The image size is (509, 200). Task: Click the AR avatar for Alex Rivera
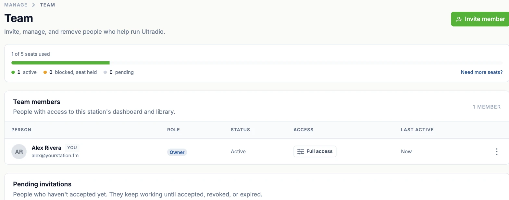coord(19,151)
